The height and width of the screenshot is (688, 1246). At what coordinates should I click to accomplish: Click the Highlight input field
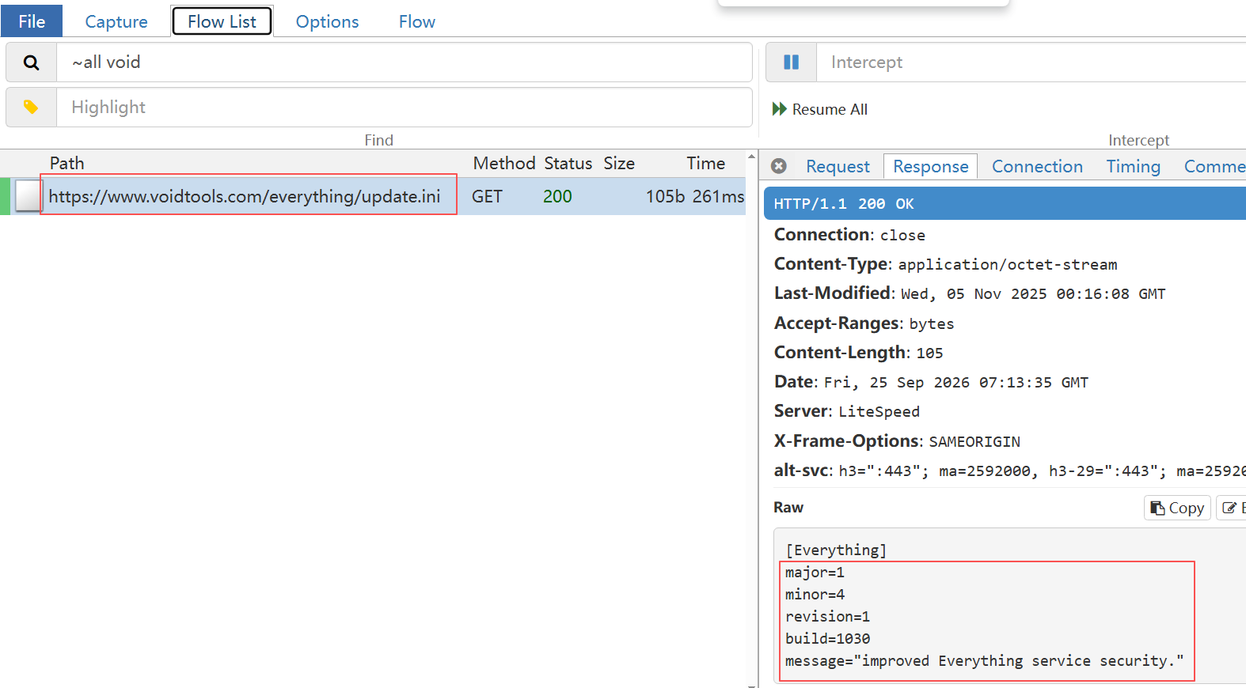point(405,107)
